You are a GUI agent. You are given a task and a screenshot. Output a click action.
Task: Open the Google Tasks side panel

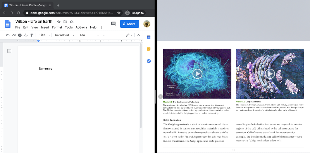pos(149,61)
